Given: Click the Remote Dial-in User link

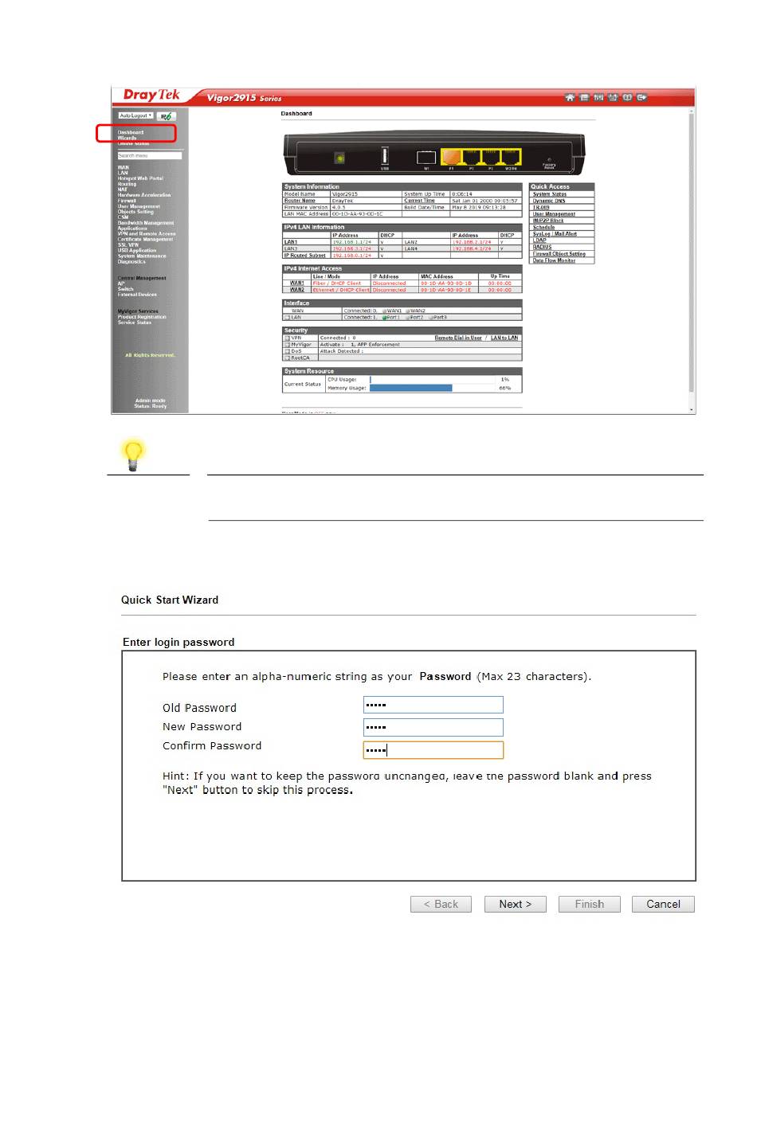Looking at the screenshot, I should click(x=458, y=338).
